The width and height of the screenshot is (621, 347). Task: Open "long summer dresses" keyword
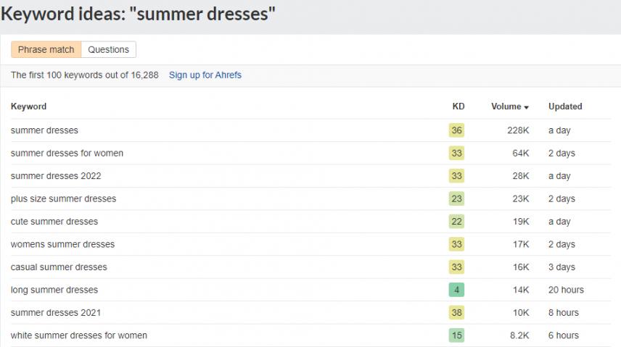(54, 290)
